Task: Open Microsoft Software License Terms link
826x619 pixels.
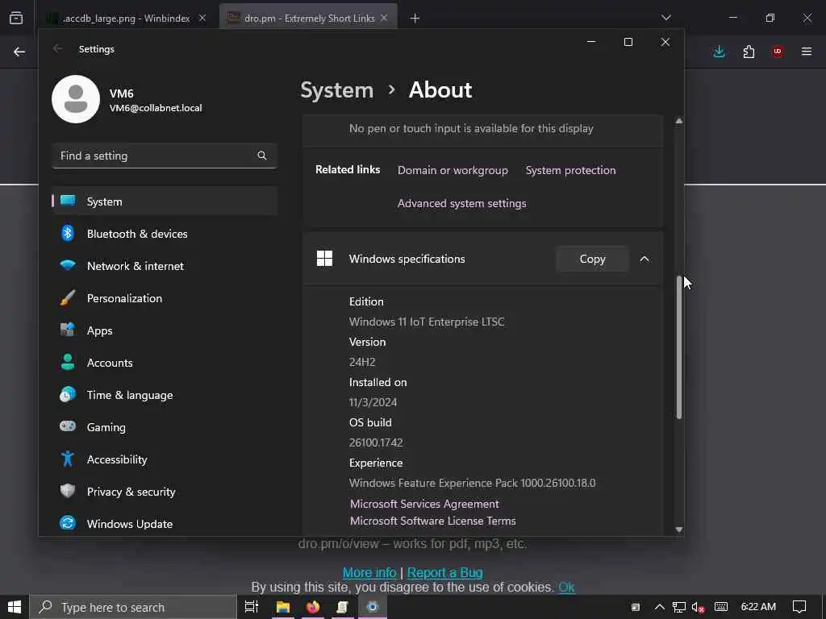Action: 433,521
